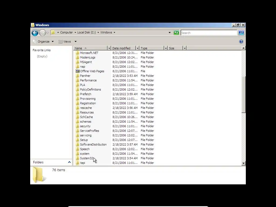The width and height of the screenshot is (276, 207).
Task: Sort by the Type column header
Action: coord(151,48)
